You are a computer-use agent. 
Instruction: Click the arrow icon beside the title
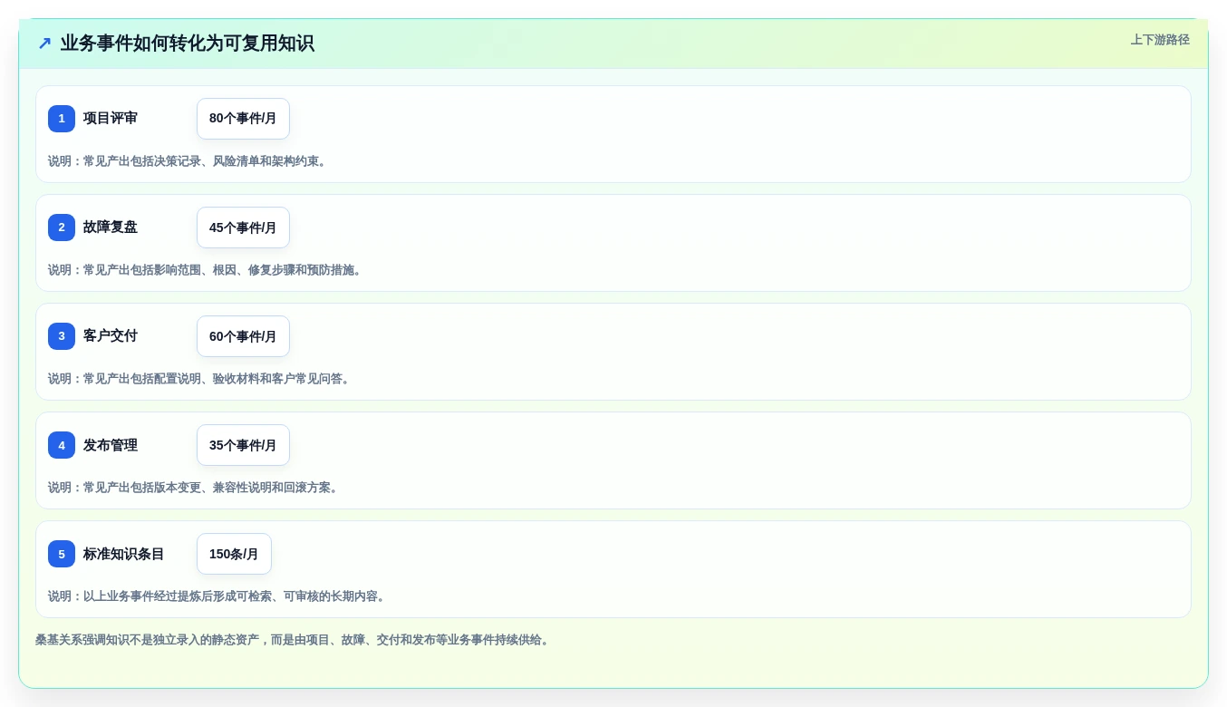point(44,44)
